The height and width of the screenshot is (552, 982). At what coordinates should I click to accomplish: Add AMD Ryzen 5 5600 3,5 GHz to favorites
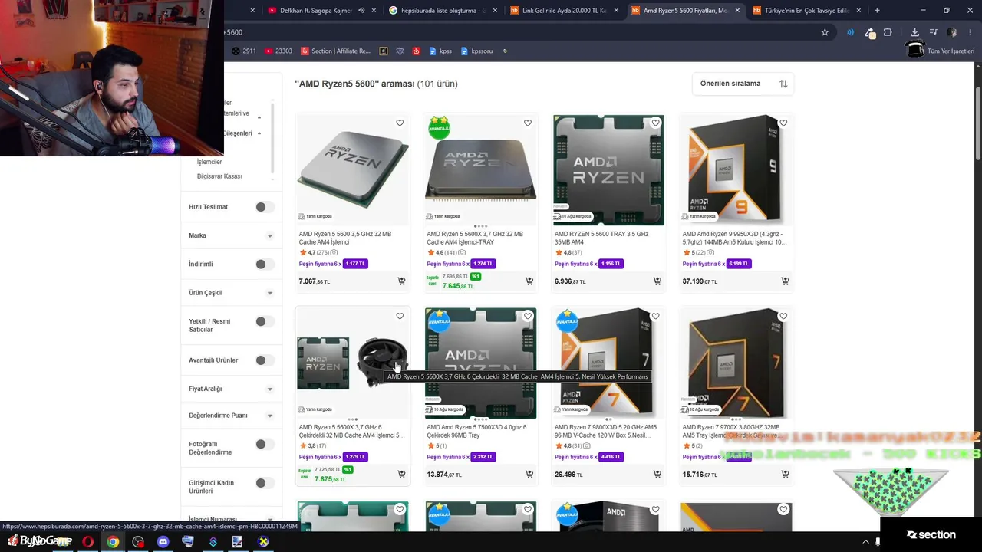click(x=400, y=123)
